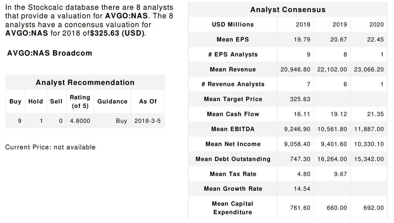Select the Mean Net Income 2019 value 9,401.60
This screenshot has height=223, width=394.
pyautogui.click(x=334, y=144)
